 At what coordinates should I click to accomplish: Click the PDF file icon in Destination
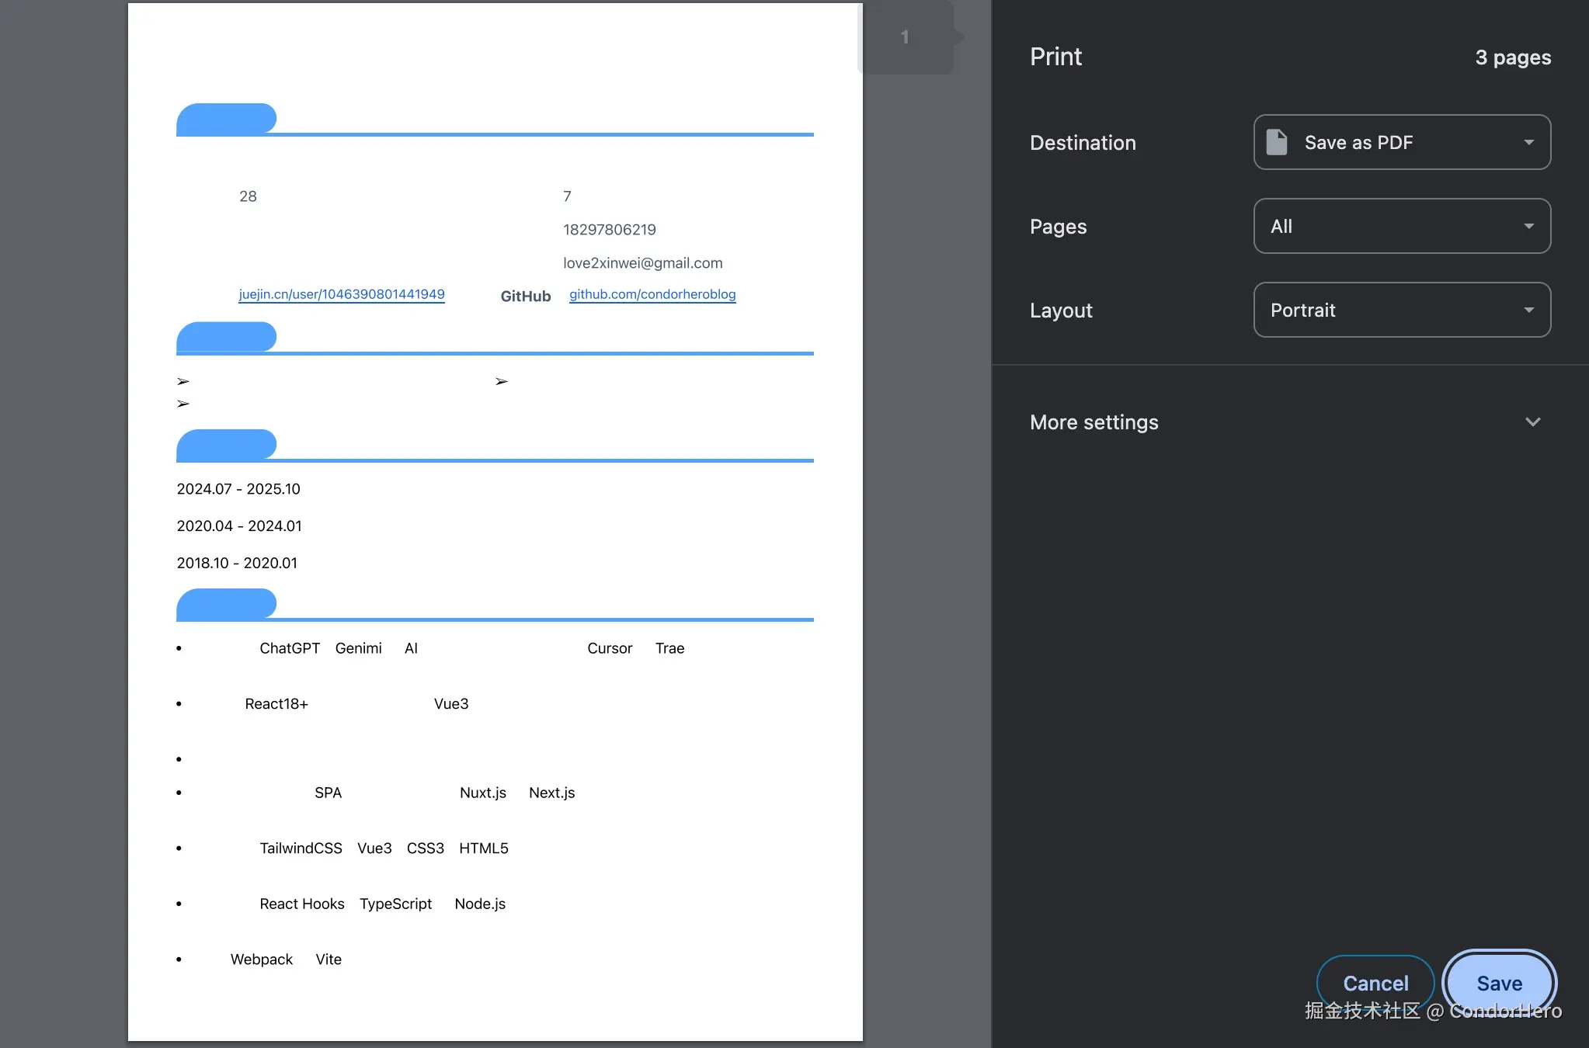point(1277,142)
